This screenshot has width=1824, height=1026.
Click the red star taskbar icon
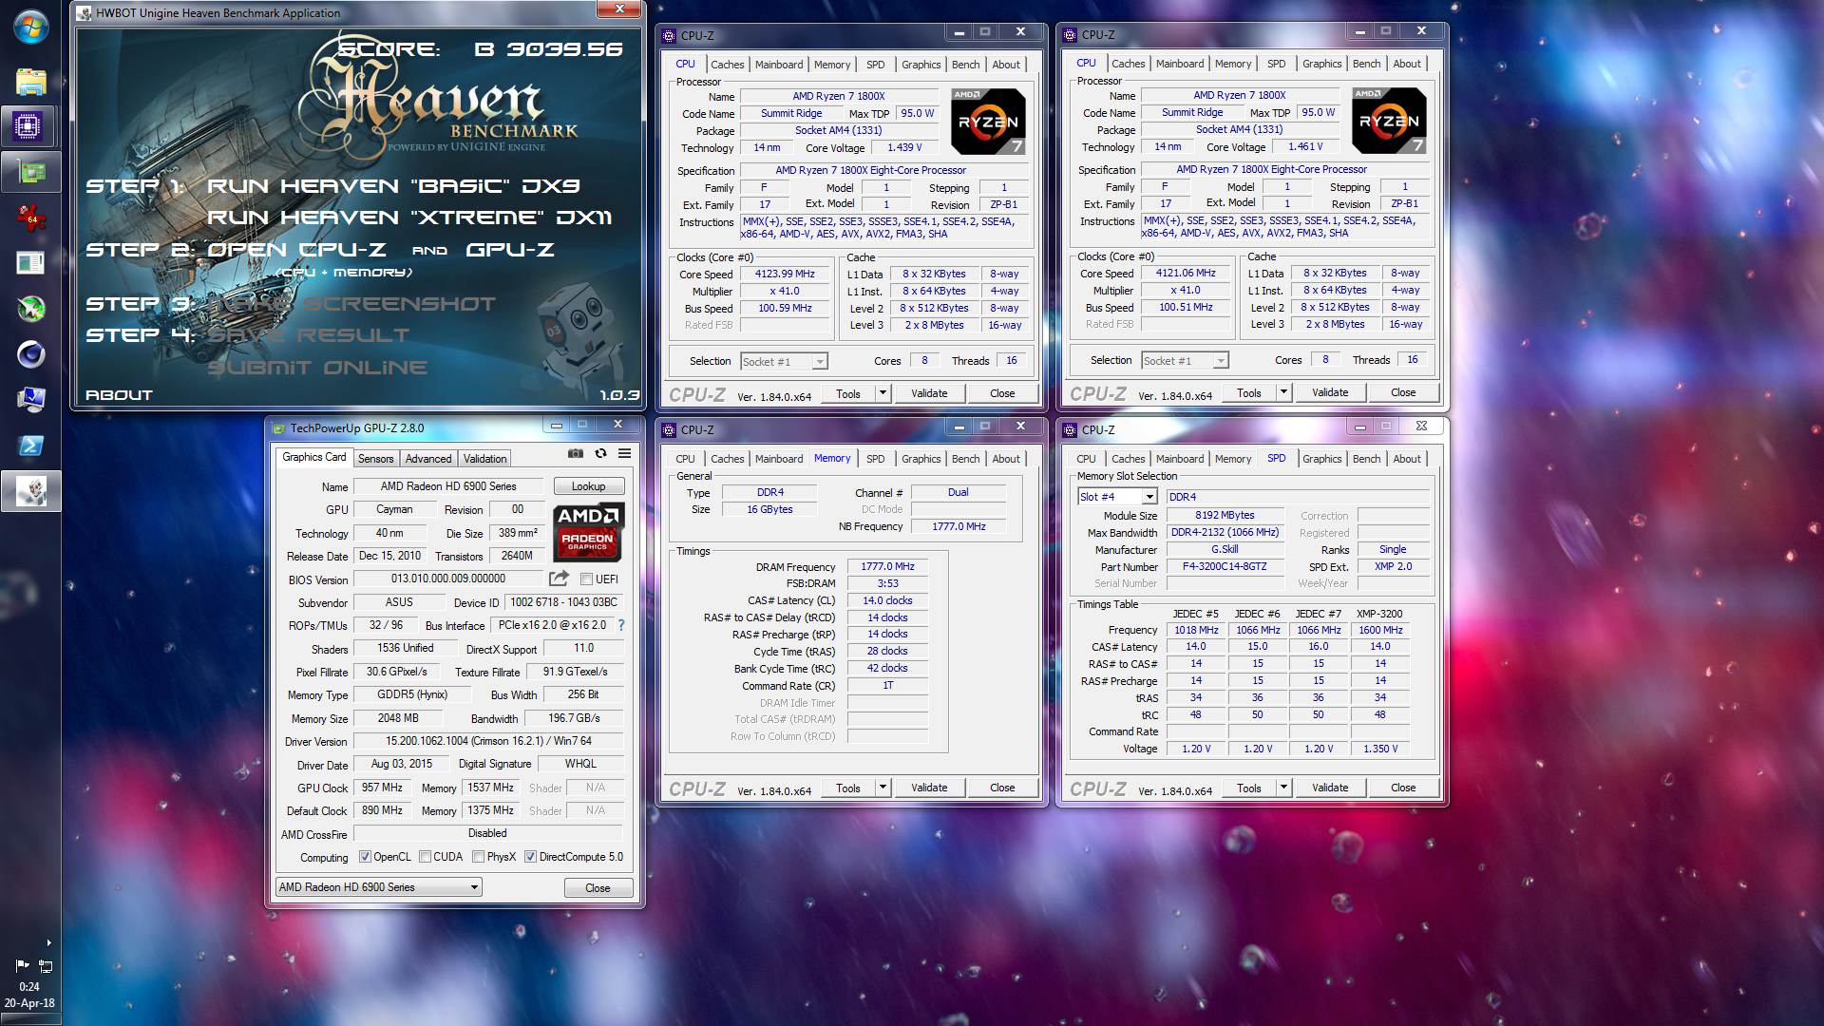click(30, 218)
